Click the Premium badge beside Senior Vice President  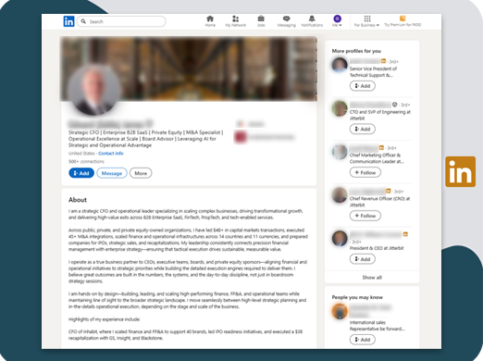pyautogui.click(x=383, y=61)
